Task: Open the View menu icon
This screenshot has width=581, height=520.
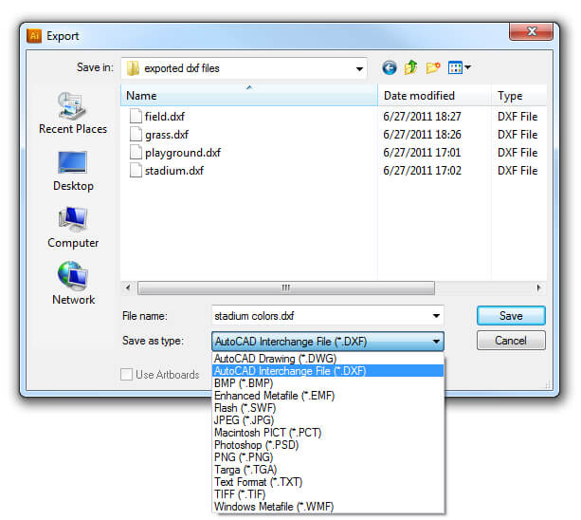Action: click(x=459, y=68)
